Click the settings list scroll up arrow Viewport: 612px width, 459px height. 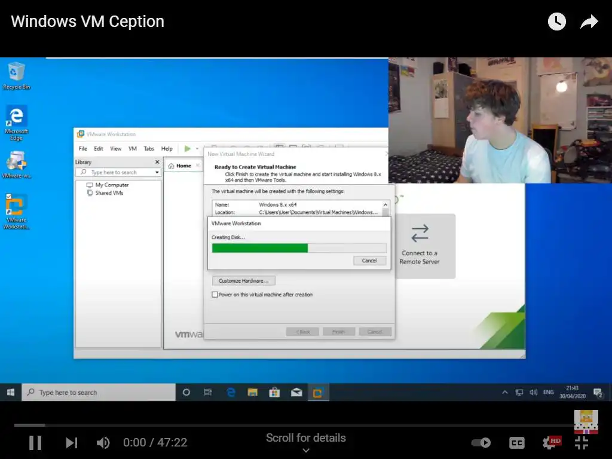(385, 204)
